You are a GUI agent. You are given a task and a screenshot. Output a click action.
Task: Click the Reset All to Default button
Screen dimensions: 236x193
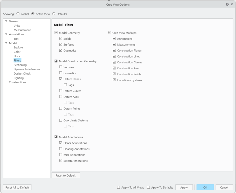(17, 187)
